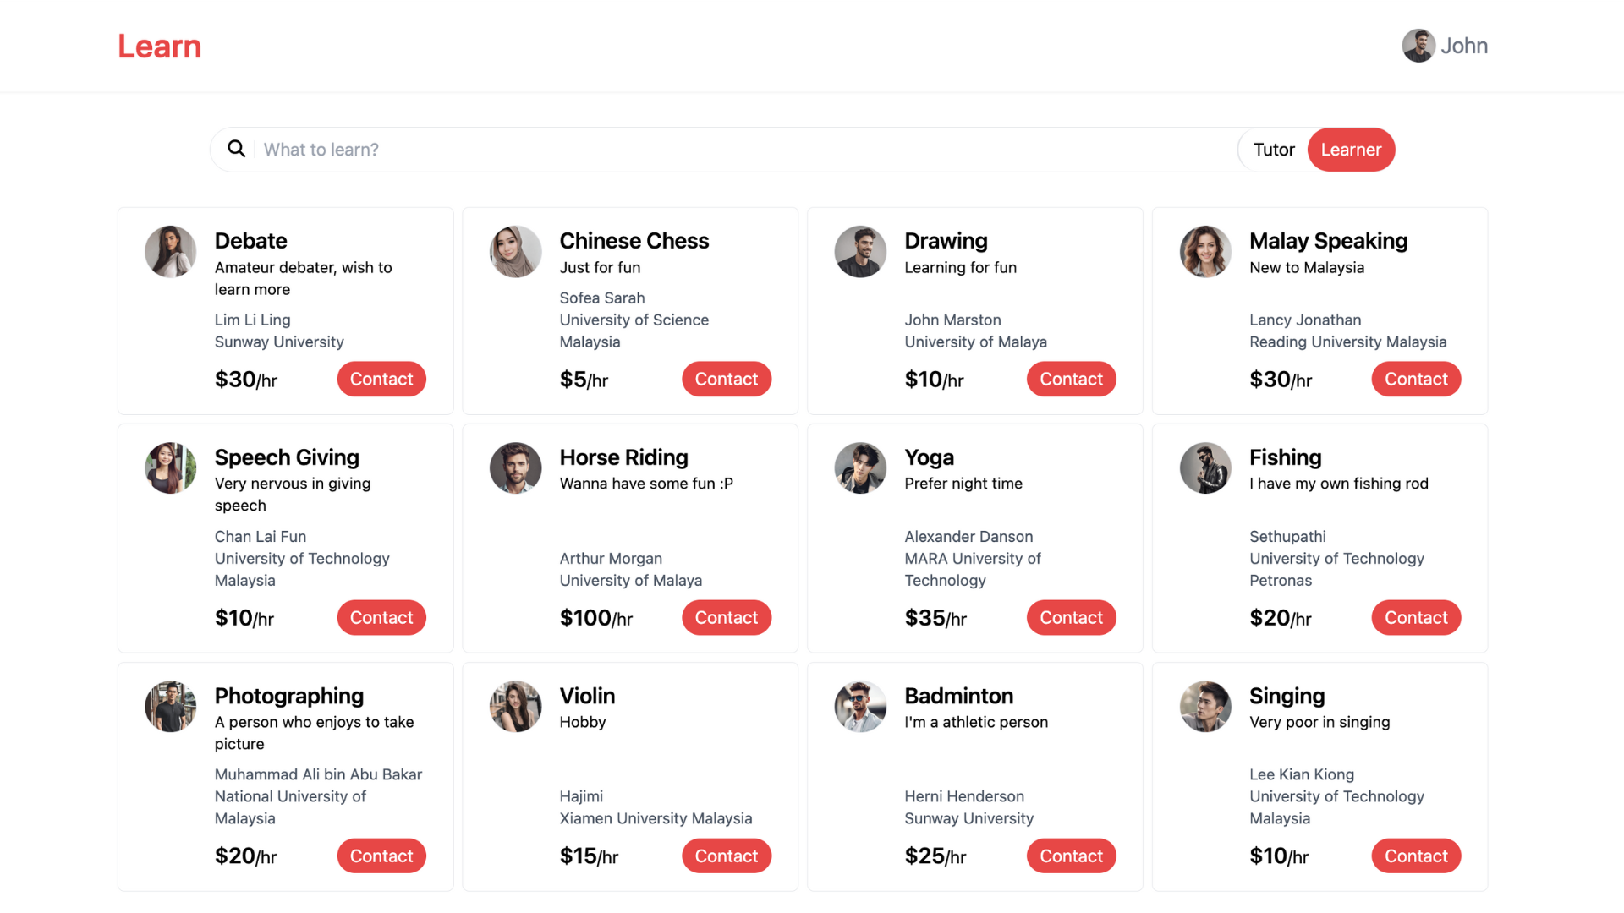Open the Photographing card title
Image resolution: width=1624 pixels, height=913 pixels.
click(289, 696)
